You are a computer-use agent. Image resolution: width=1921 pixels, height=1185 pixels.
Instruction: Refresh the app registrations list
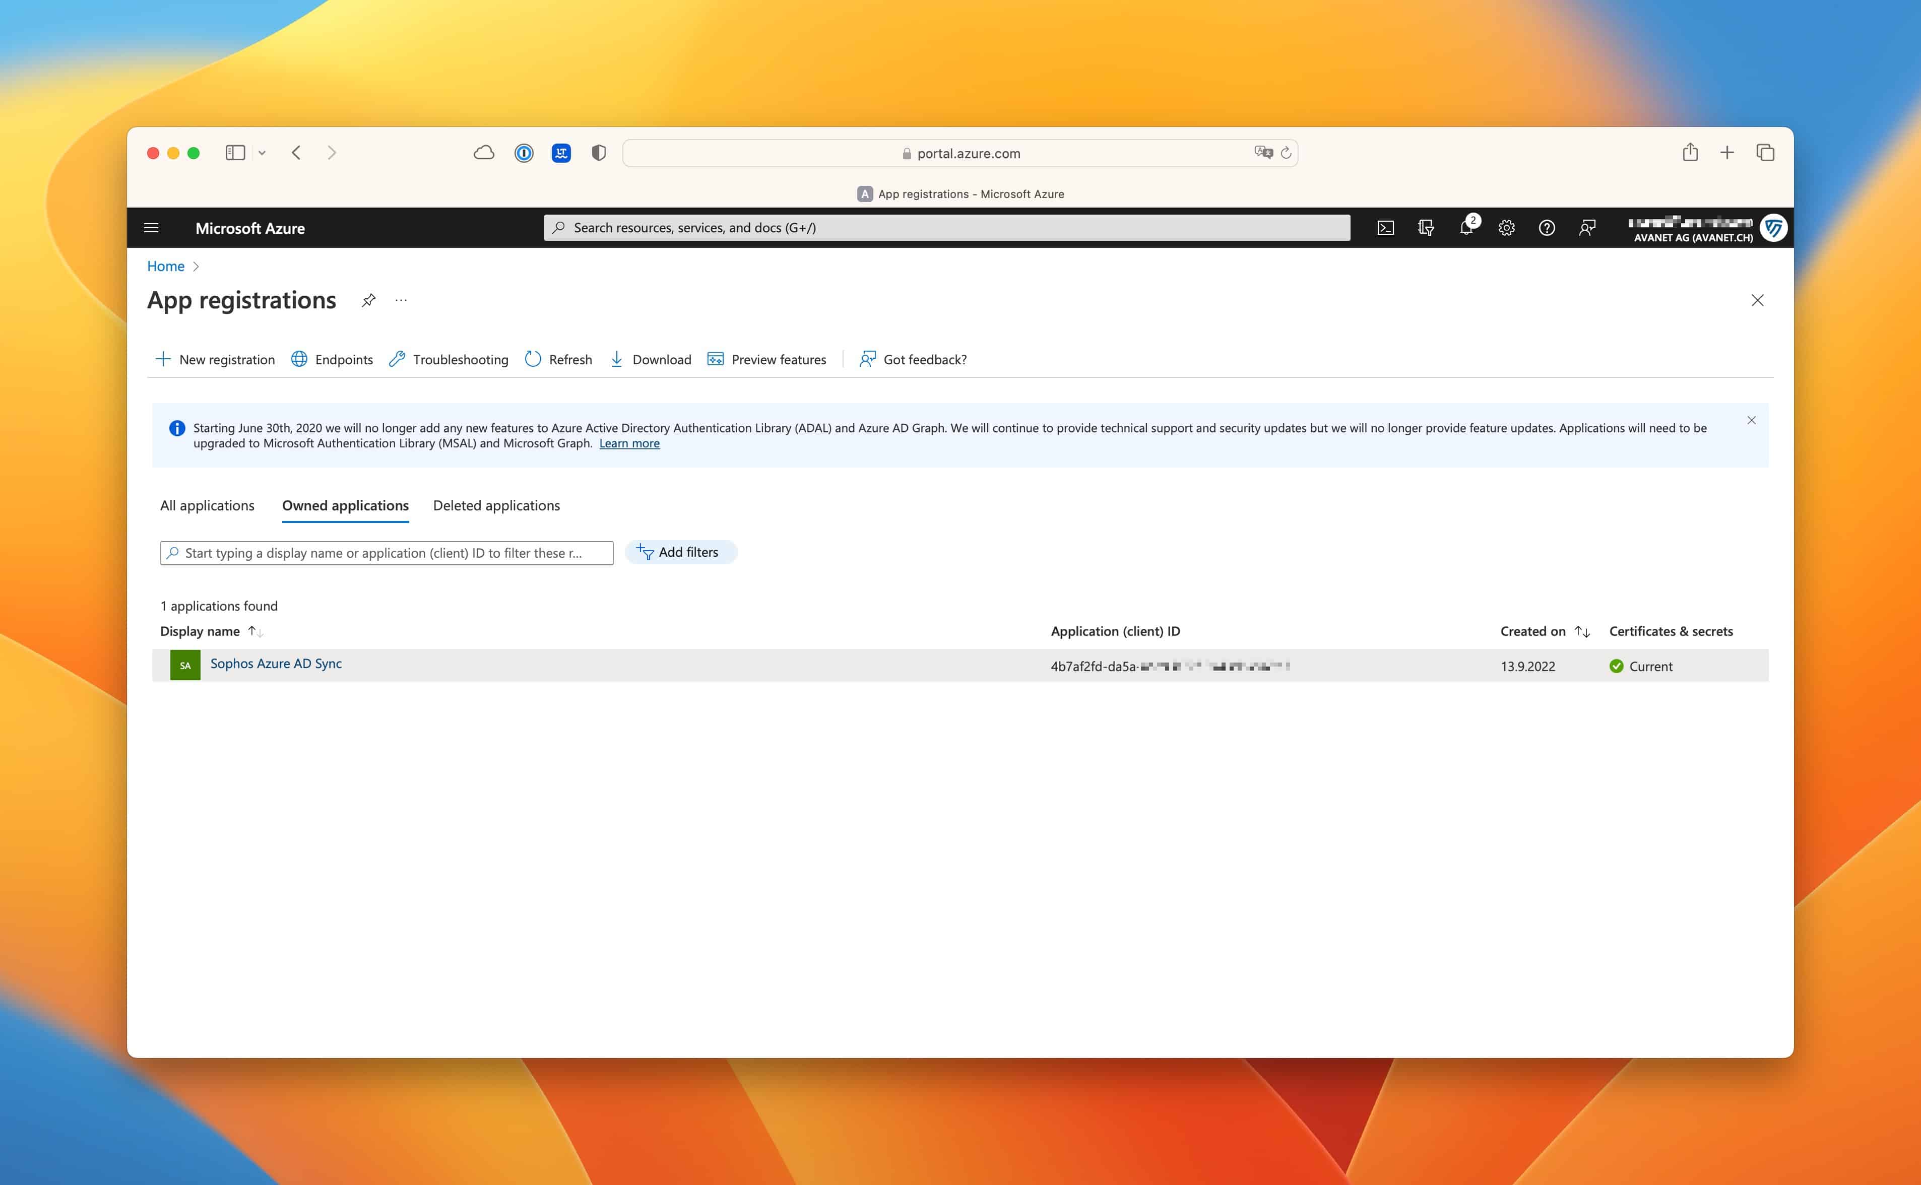(x=559, y=359)
